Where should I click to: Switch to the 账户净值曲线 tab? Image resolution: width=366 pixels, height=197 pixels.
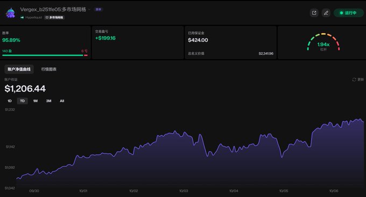point(19,69)
